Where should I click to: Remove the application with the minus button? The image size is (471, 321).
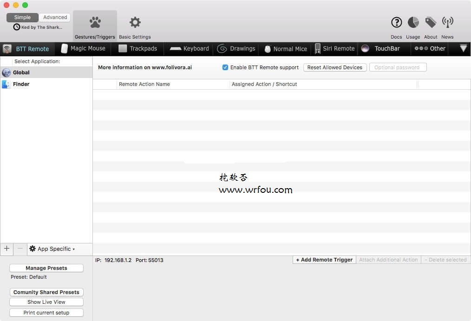coord(20,249)
